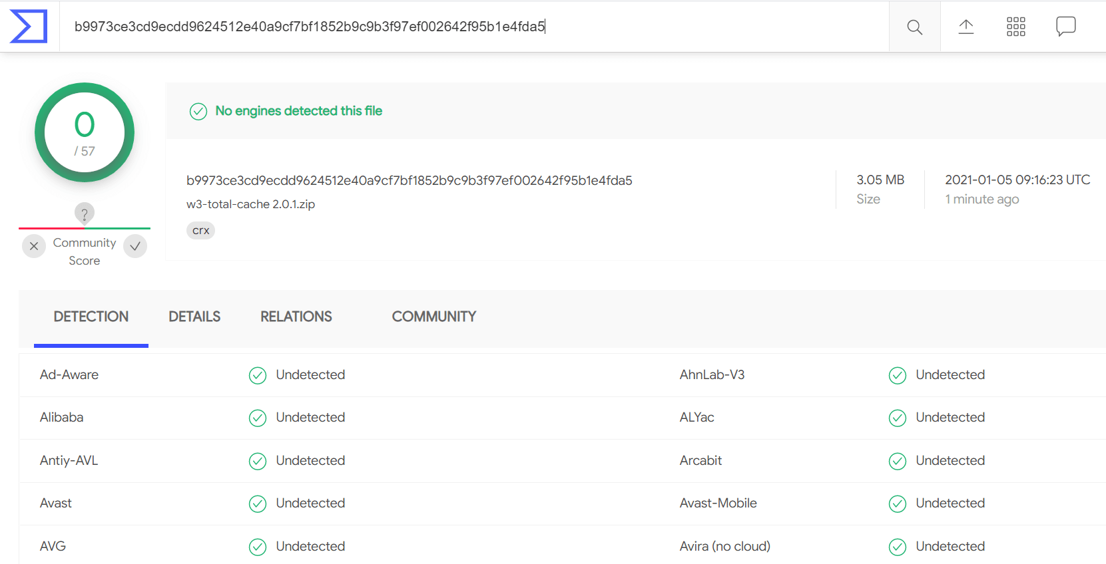This screenshot has width=1106, height=564.
Task: Focus the hash search input field
Action: point(474,27)
